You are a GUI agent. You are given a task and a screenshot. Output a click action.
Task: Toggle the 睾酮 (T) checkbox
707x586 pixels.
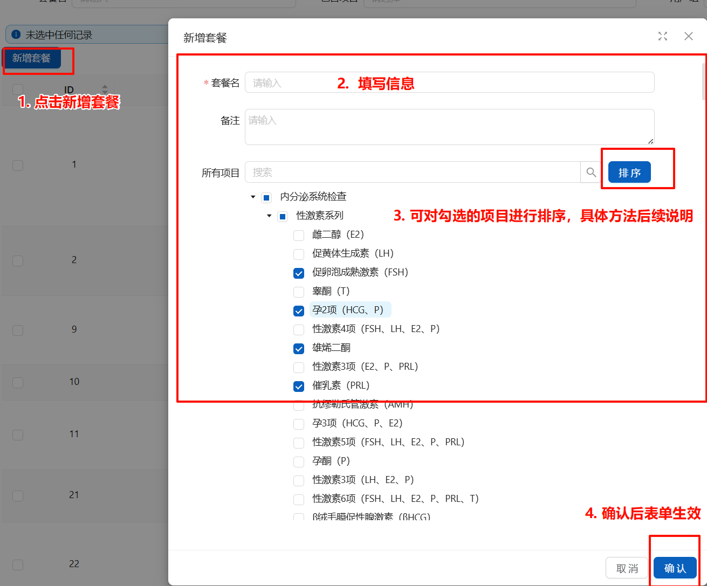[299, 292]
